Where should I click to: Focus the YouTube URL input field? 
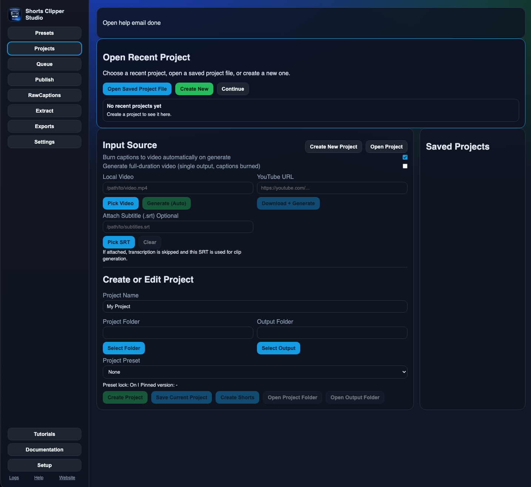[332, 188]
